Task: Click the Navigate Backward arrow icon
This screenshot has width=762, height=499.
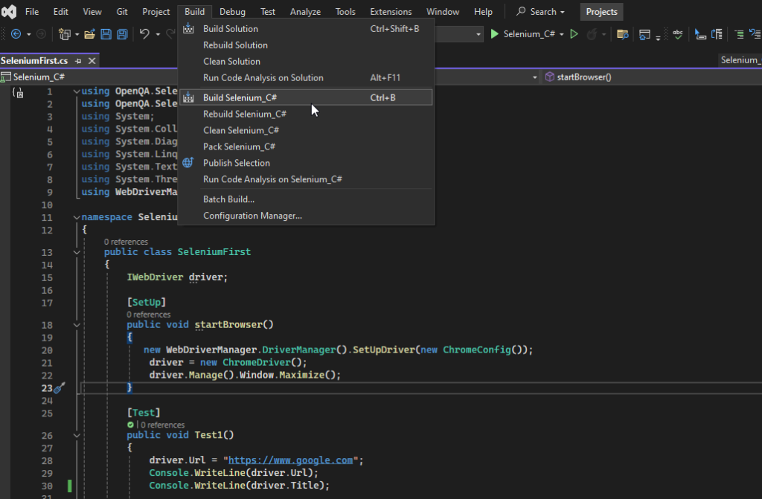Action: 16,34
